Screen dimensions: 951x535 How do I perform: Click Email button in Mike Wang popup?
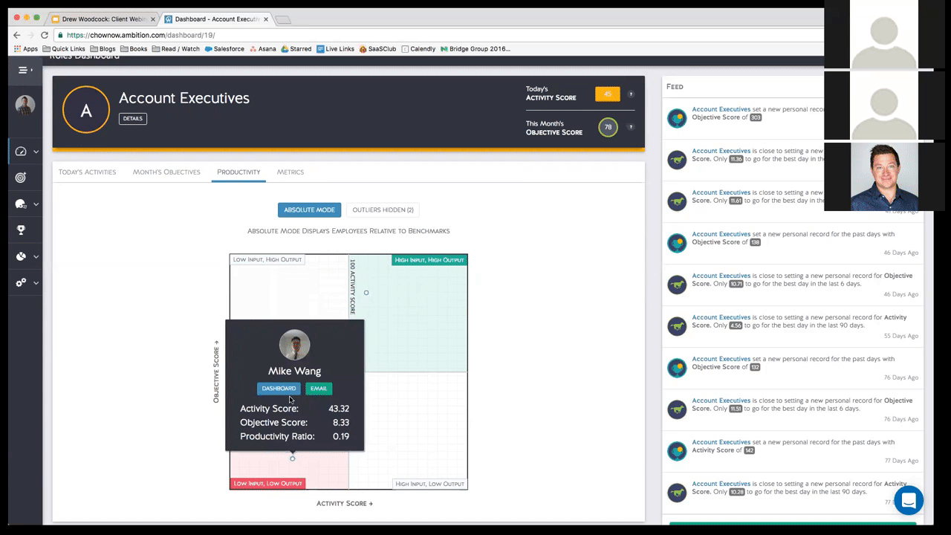319,389
